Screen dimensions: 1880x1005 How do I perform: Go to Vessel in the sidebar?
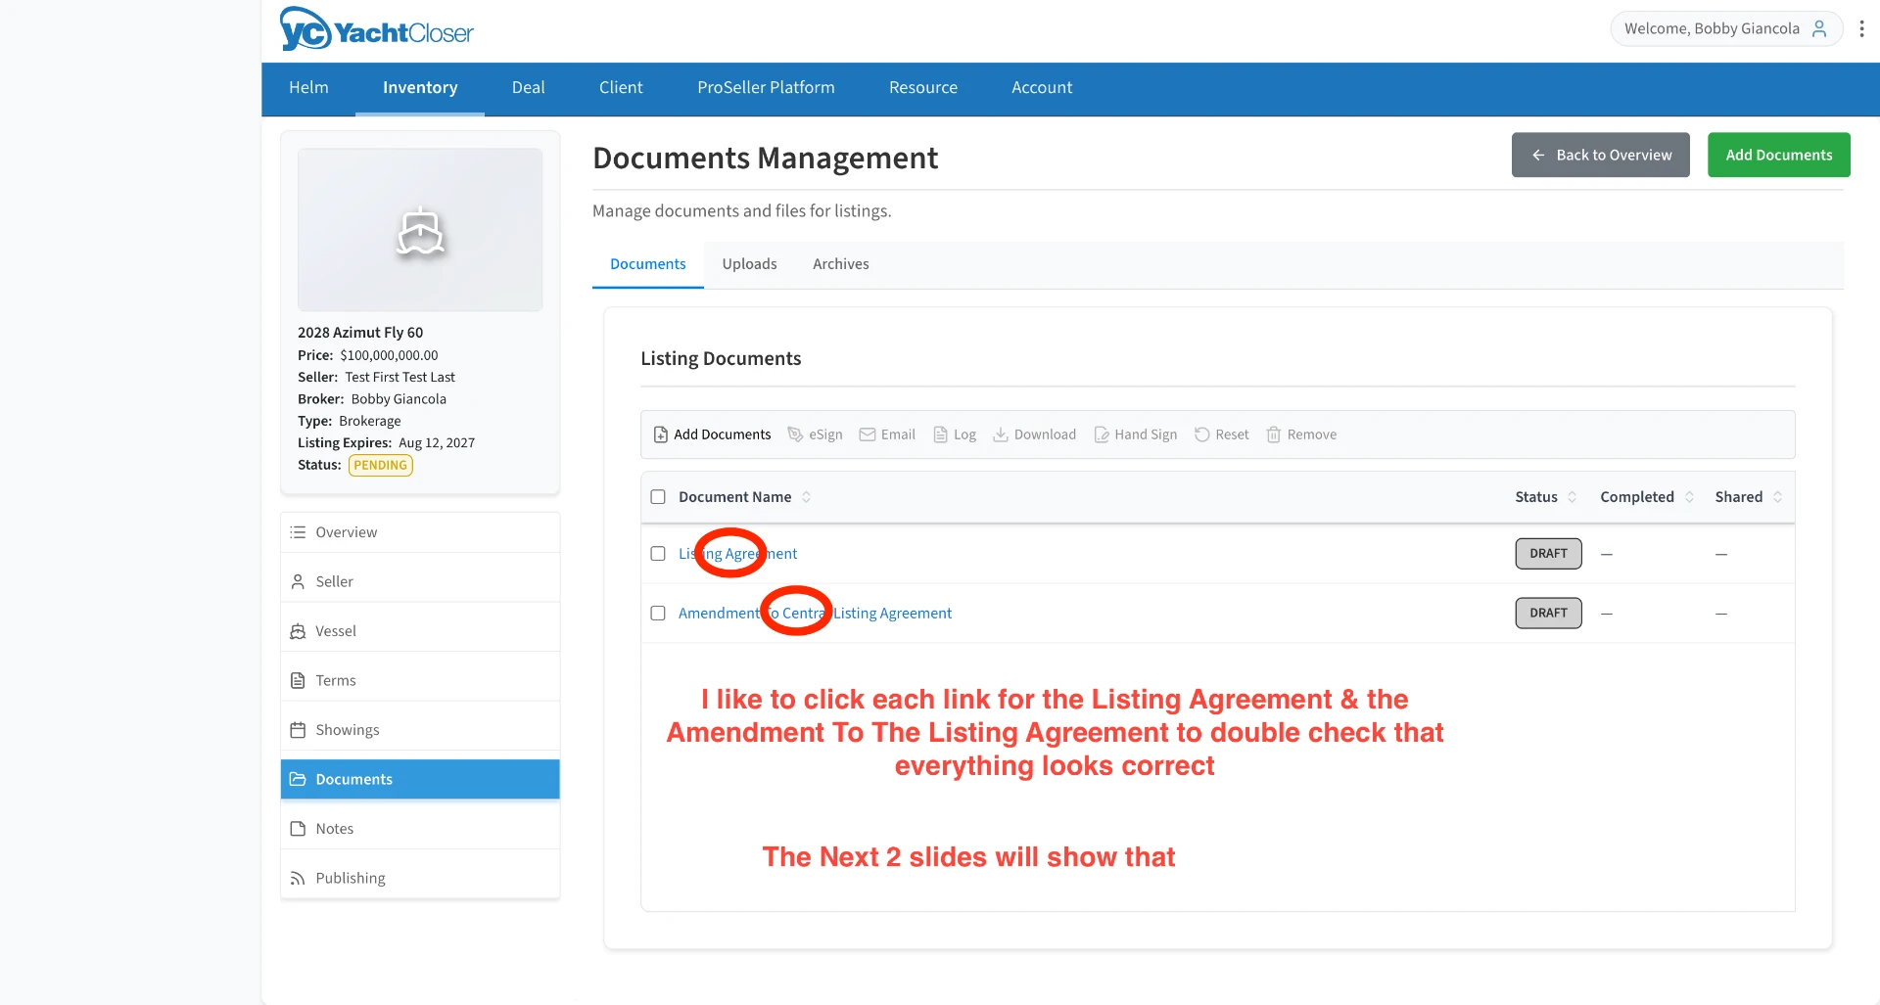[420, 631]
